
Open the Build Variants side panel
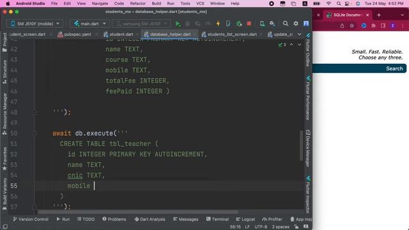click(x=4, y=194)
